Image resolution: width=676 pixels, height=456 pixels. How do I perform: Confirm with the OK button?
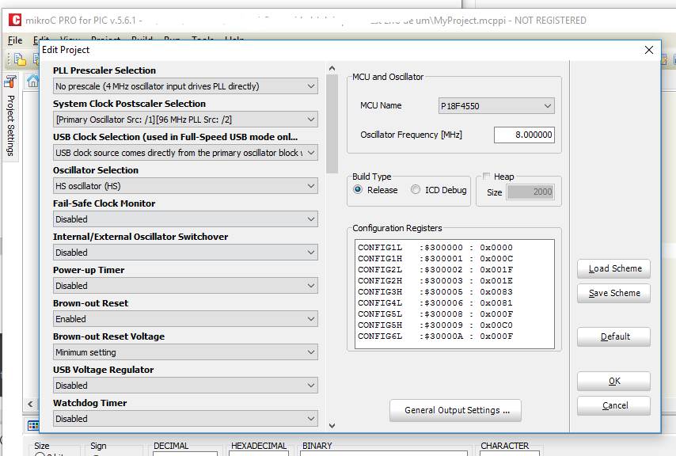pyautogui.click(x=613, y=381)
